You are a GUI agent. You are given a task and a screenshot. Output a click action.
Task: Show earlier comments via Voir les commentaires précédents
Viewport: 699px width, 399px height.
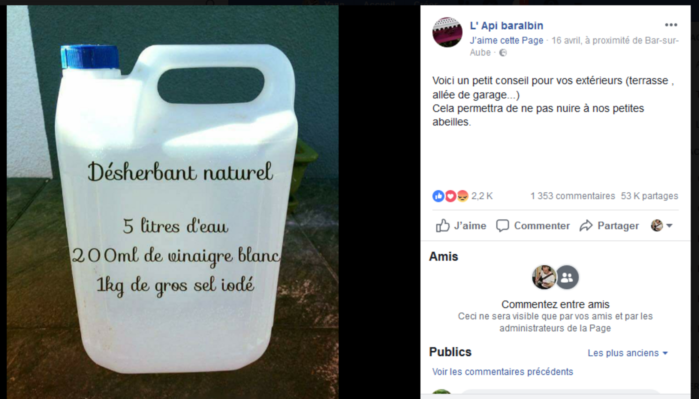[502, 372]
